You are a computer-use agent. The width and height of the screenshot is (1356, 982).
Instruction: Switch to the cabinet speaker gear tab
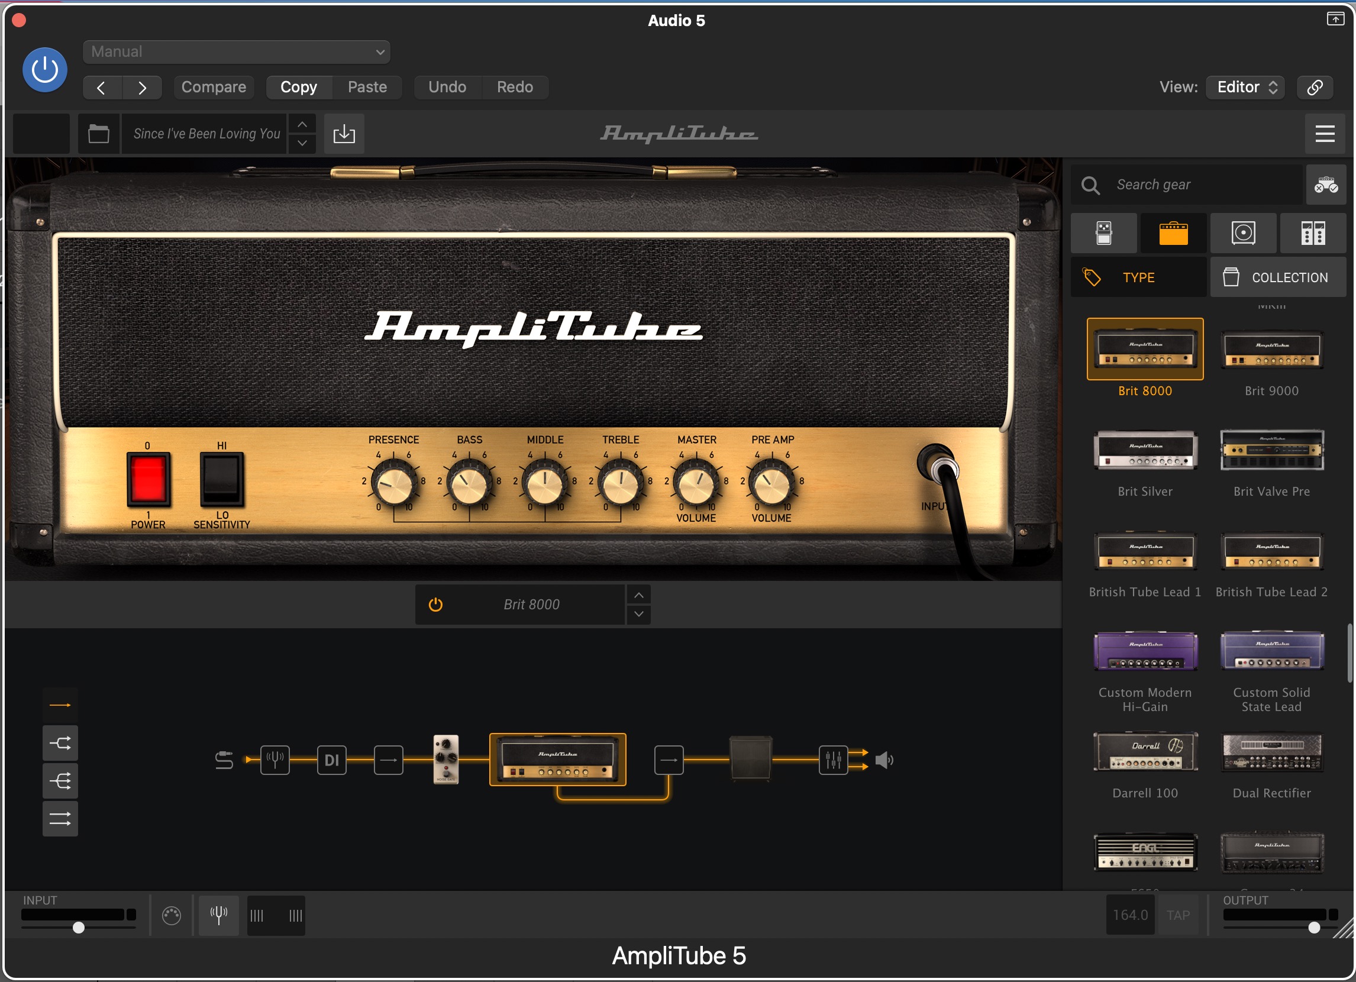[x=1243, y=233]
